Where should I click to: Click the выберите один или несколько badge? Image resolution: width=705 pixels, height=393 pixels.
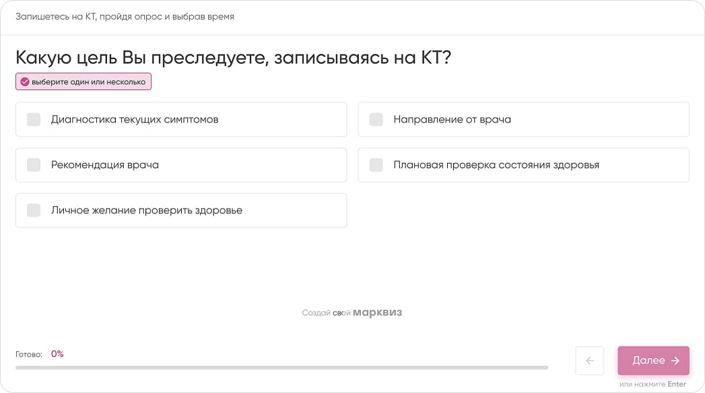pos(83,81)
